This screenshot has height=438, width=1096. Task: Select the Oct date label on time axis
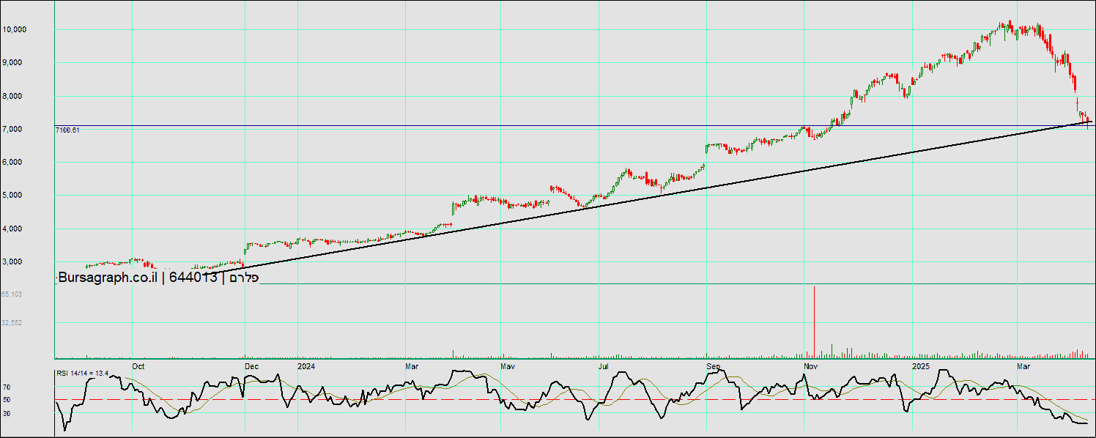(138, 365)
